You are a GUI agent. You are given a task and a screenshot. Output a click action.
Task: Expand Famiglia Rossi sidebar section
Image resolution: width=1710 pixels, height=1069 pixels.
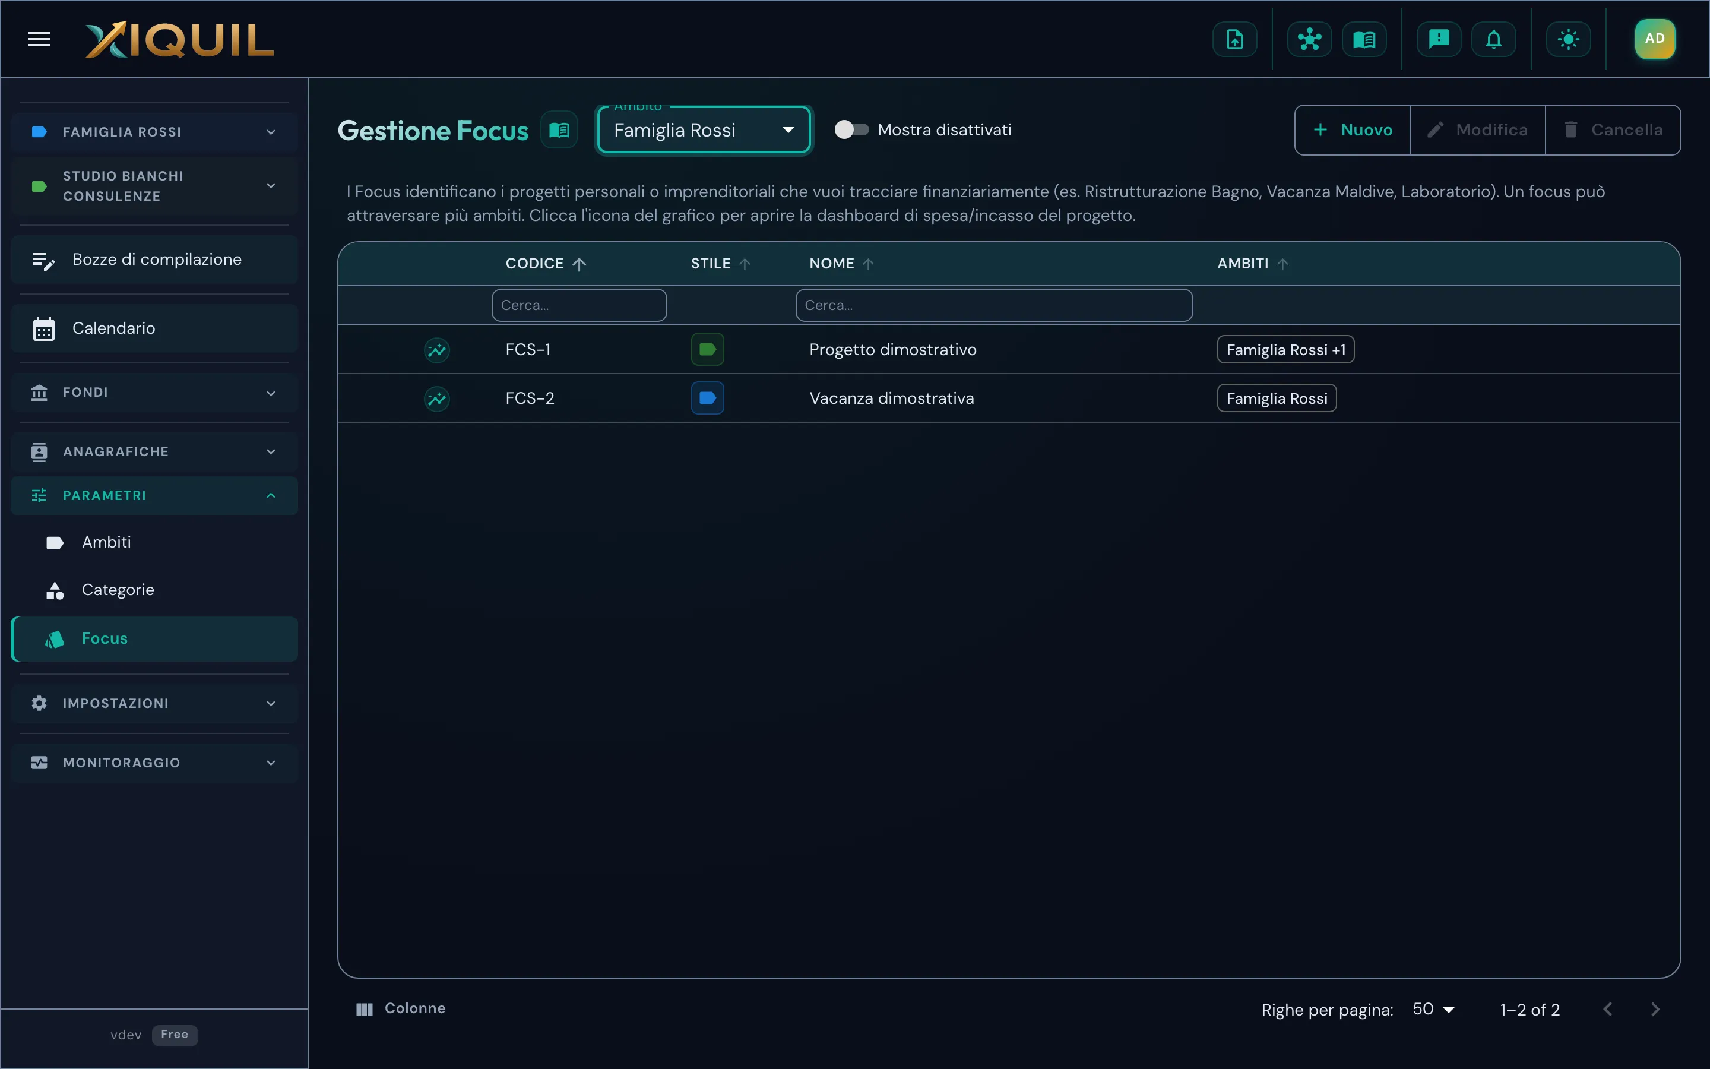(x=154, y=132)
